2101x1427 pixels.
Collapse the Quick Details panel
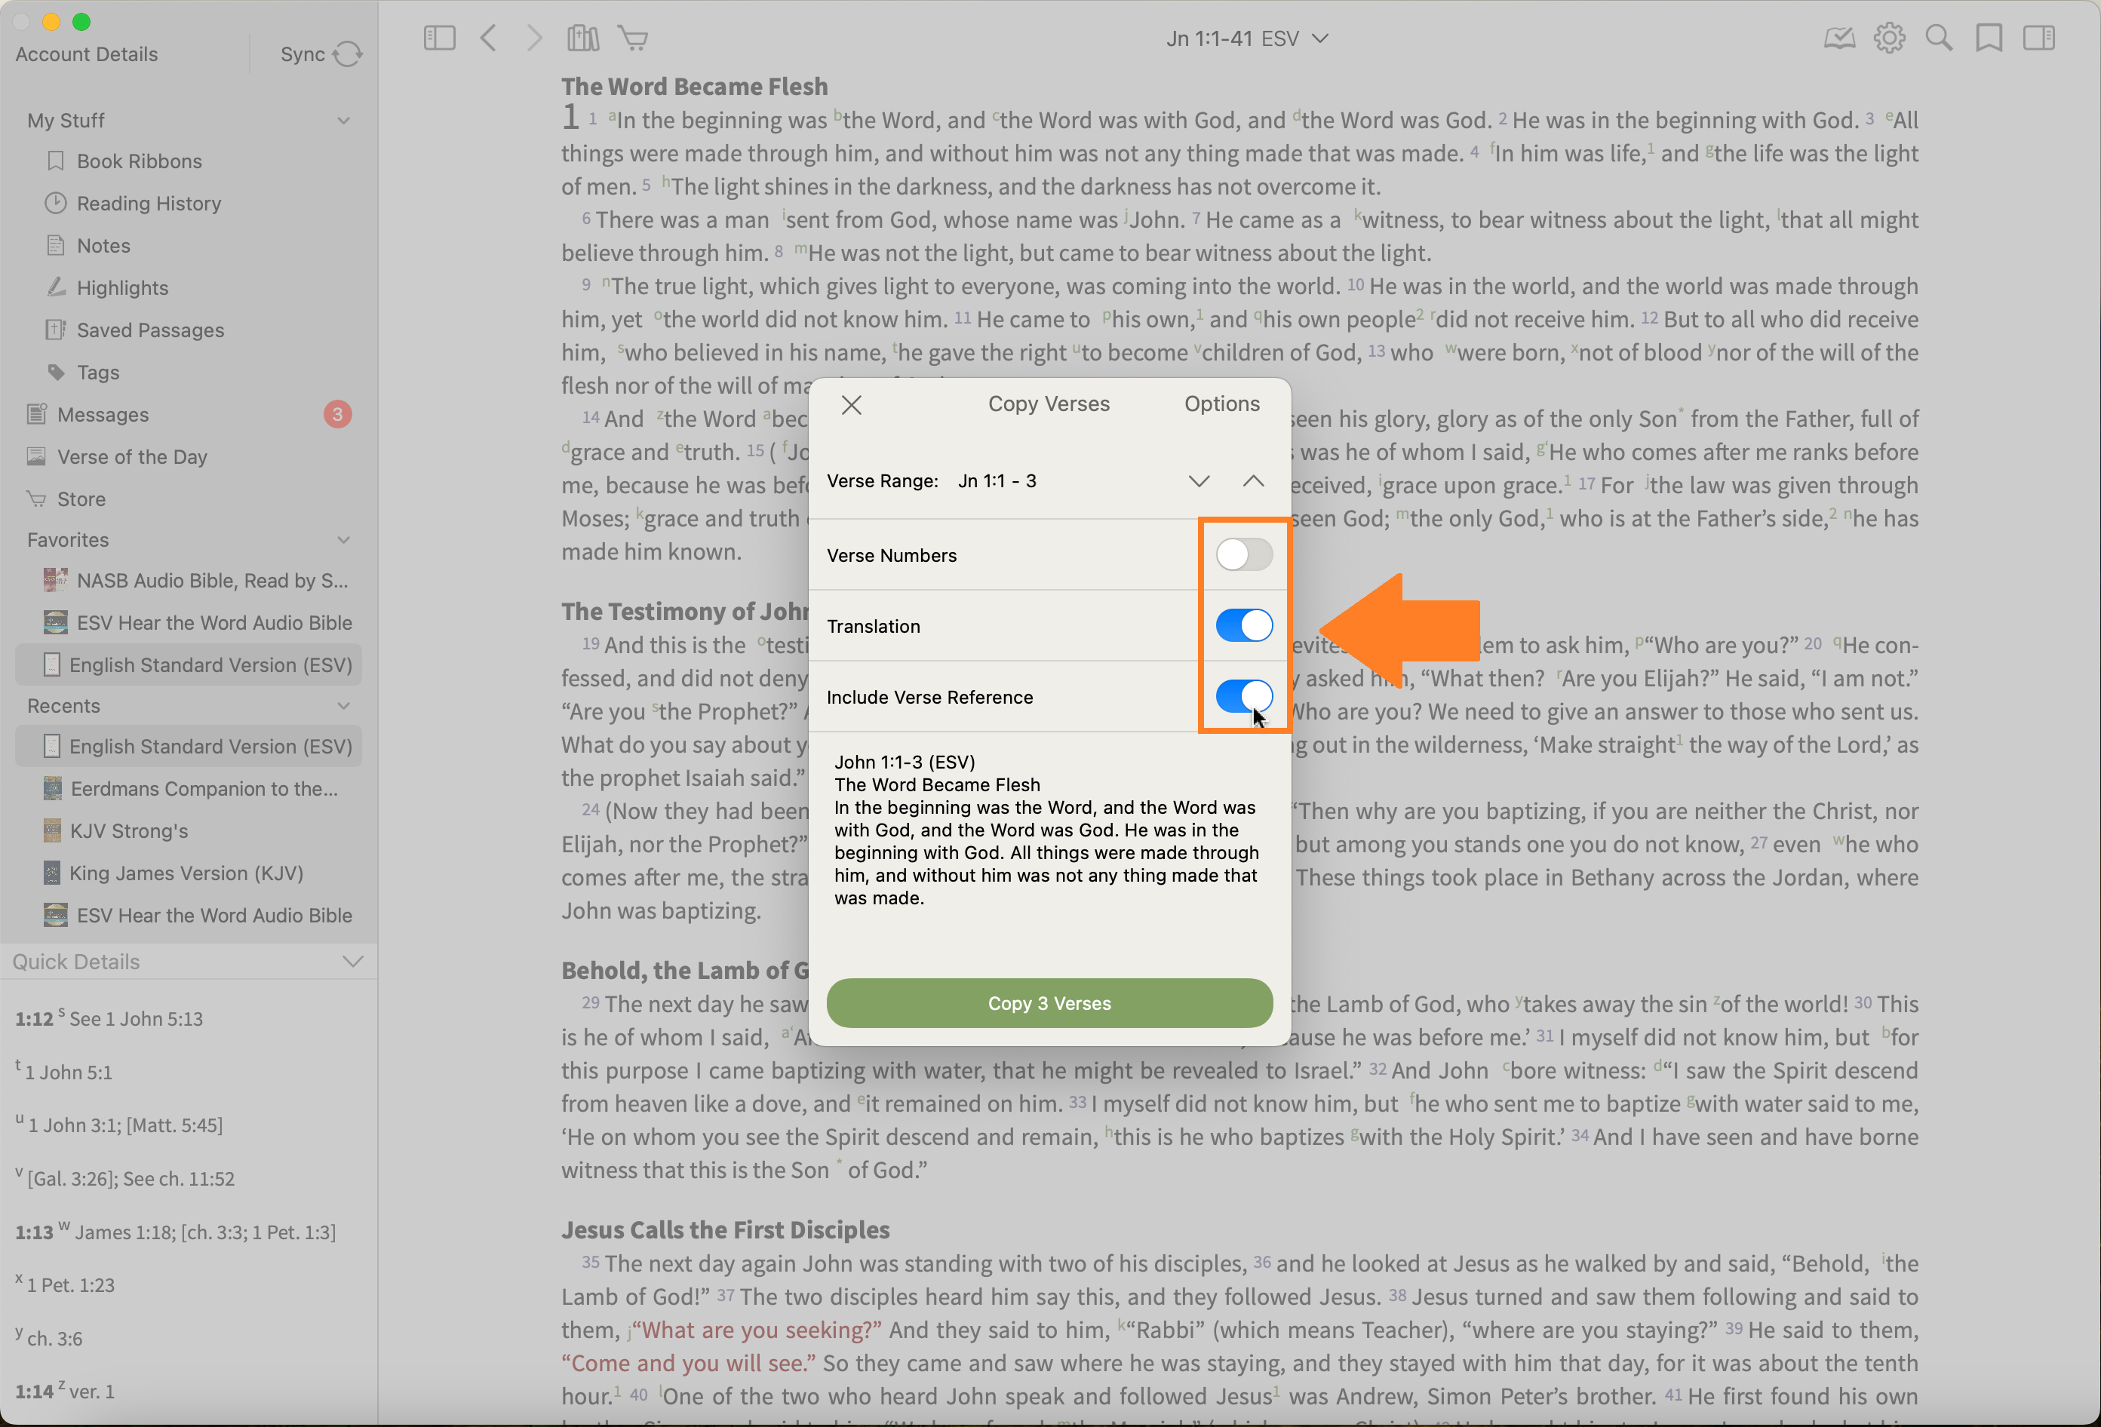pyautogui.click(x=352, y=962)
